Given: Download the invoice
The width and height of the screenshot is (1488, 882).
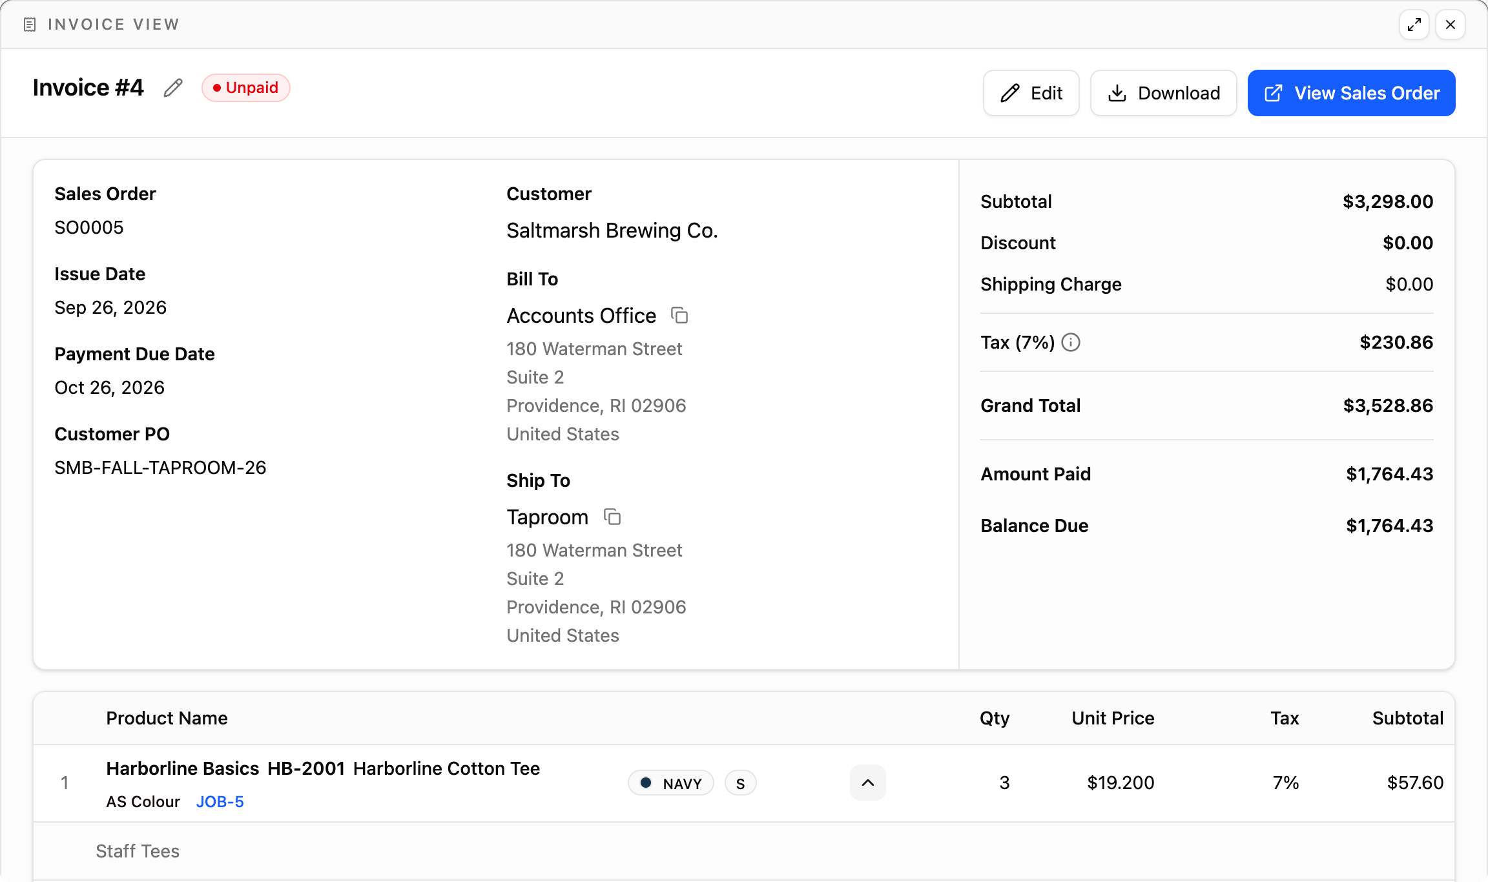Looking at the screenshot, I should [1164, 93].
